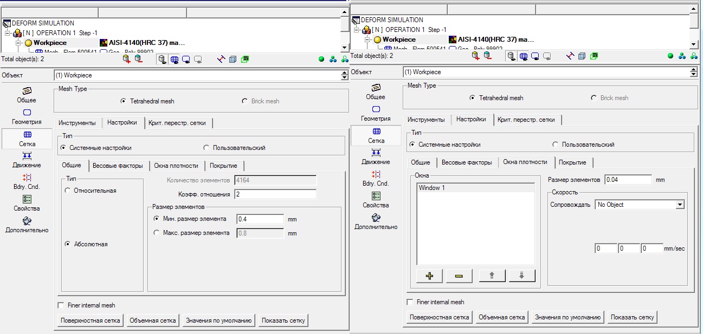Open Объект Workpiece selector in right panel

click(x=550, y=72)
